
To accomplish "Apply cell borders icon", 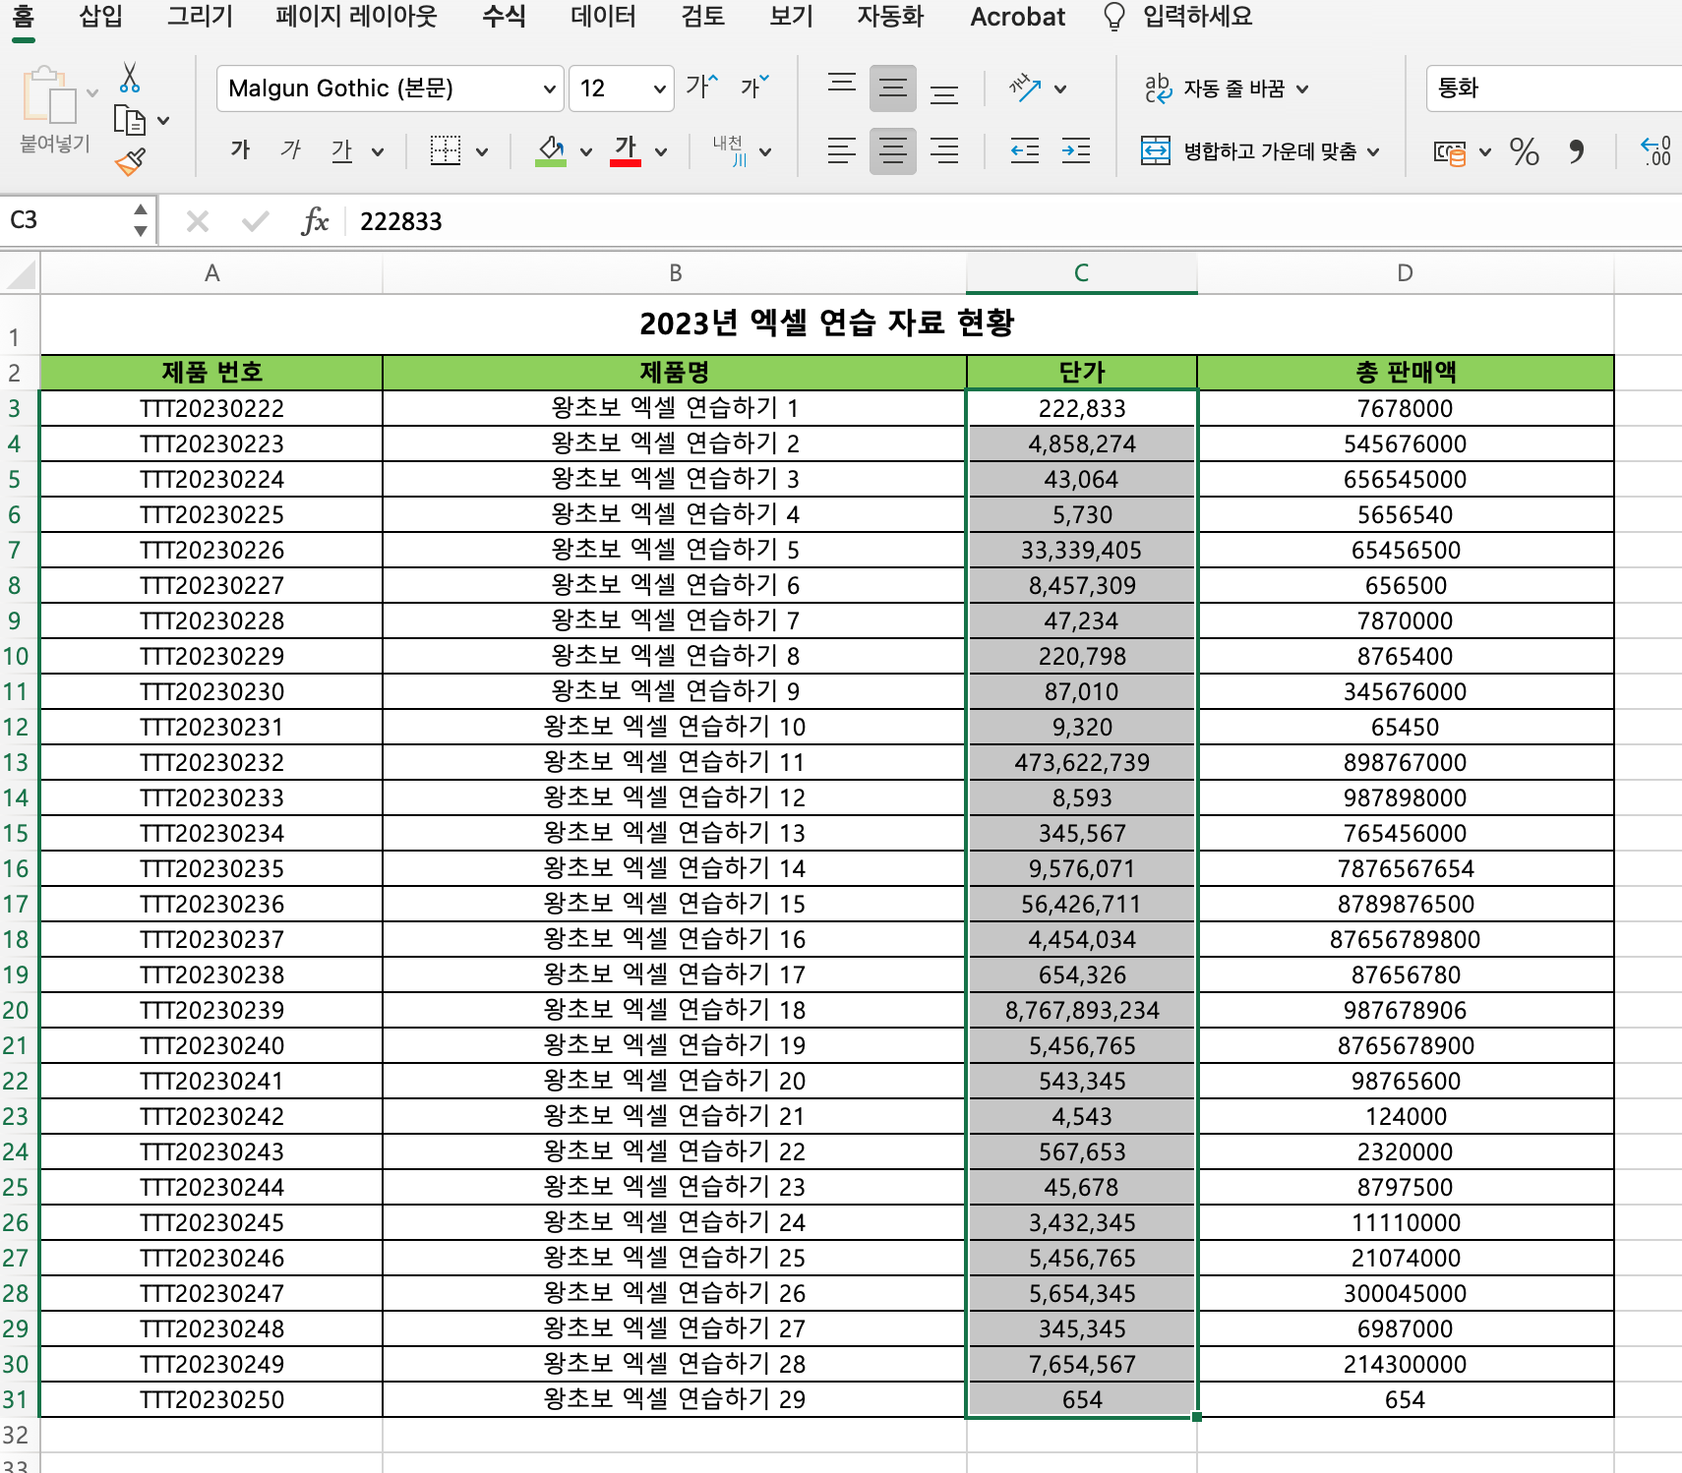I will click(446, 150).
